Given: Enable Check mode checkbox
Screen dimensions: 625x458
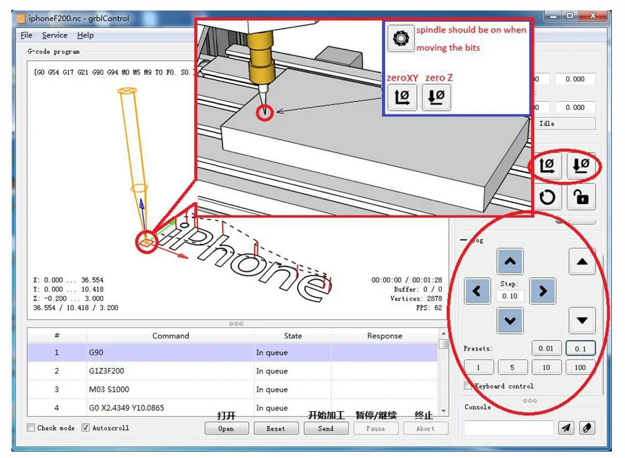Looking at the screenshot, I should (31, 428).
